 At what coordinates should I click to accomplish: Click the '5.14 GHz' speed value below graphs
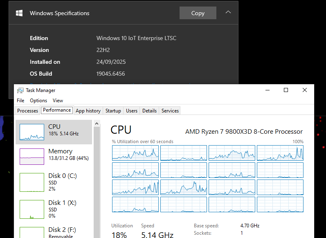[157, 235]
